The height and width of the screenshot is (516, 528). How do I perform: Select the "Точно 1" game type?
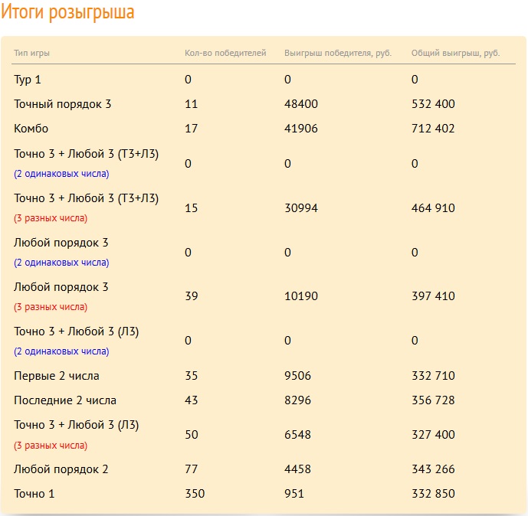tap(34, 494)
